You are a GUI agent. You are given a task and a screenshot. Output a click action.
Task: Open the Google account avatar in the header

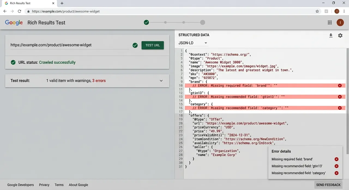[340, 23]
